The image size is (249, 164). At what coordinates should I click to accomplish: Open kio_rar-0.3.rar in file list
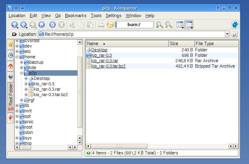[105, 61]
